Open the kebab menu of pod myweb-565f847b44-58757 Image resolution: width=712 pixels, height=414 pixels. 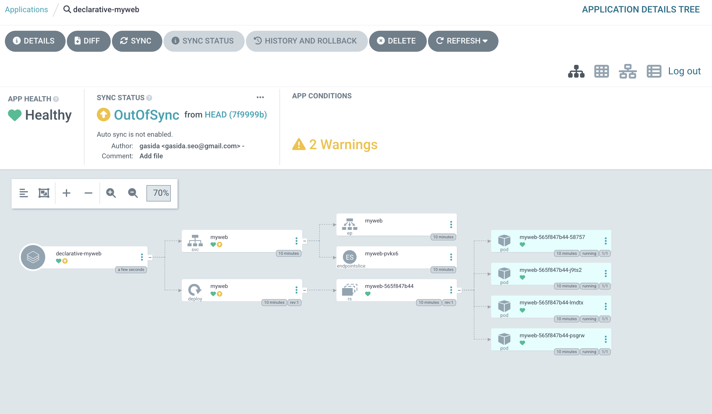[606, 241]
